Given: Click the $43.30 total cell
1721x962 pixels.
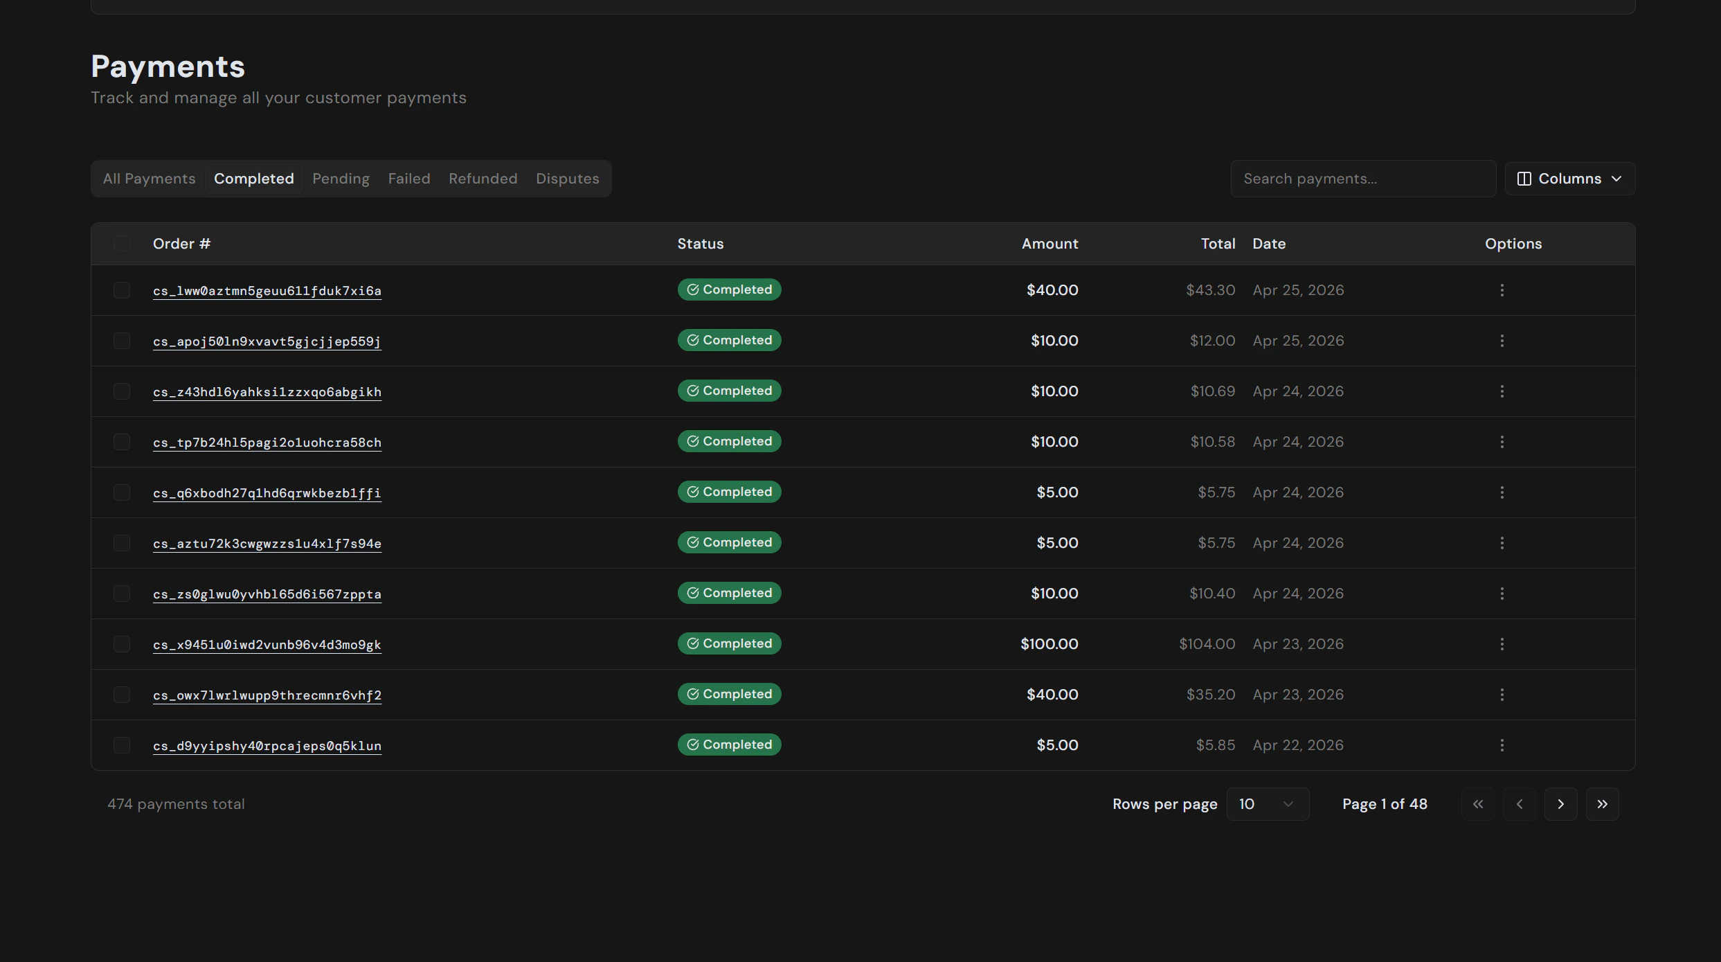Looking at the screenshot, I should point(1210,290).
